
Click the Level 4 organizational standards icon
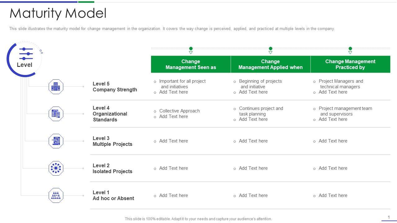point(56,114)
